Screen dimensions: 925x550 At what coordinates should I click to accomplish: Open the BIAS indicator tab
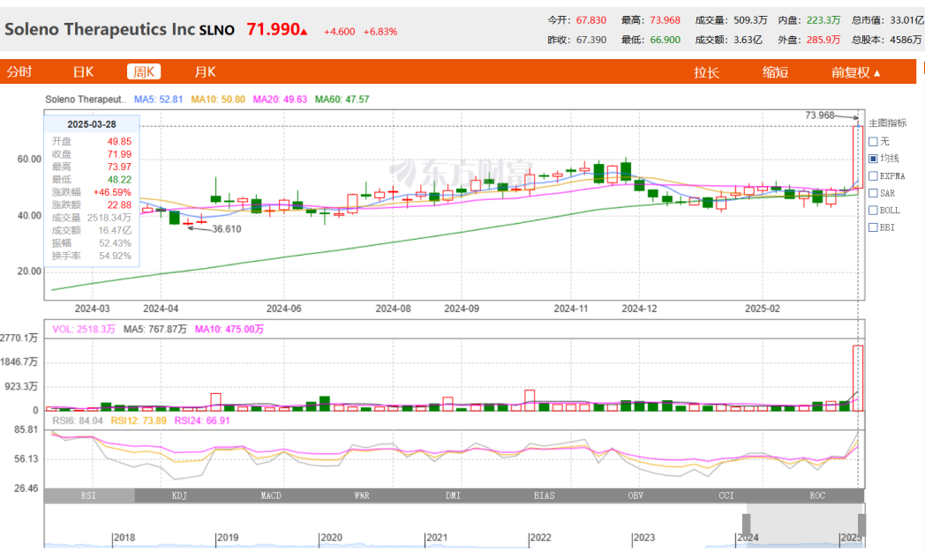click(545, 496)
